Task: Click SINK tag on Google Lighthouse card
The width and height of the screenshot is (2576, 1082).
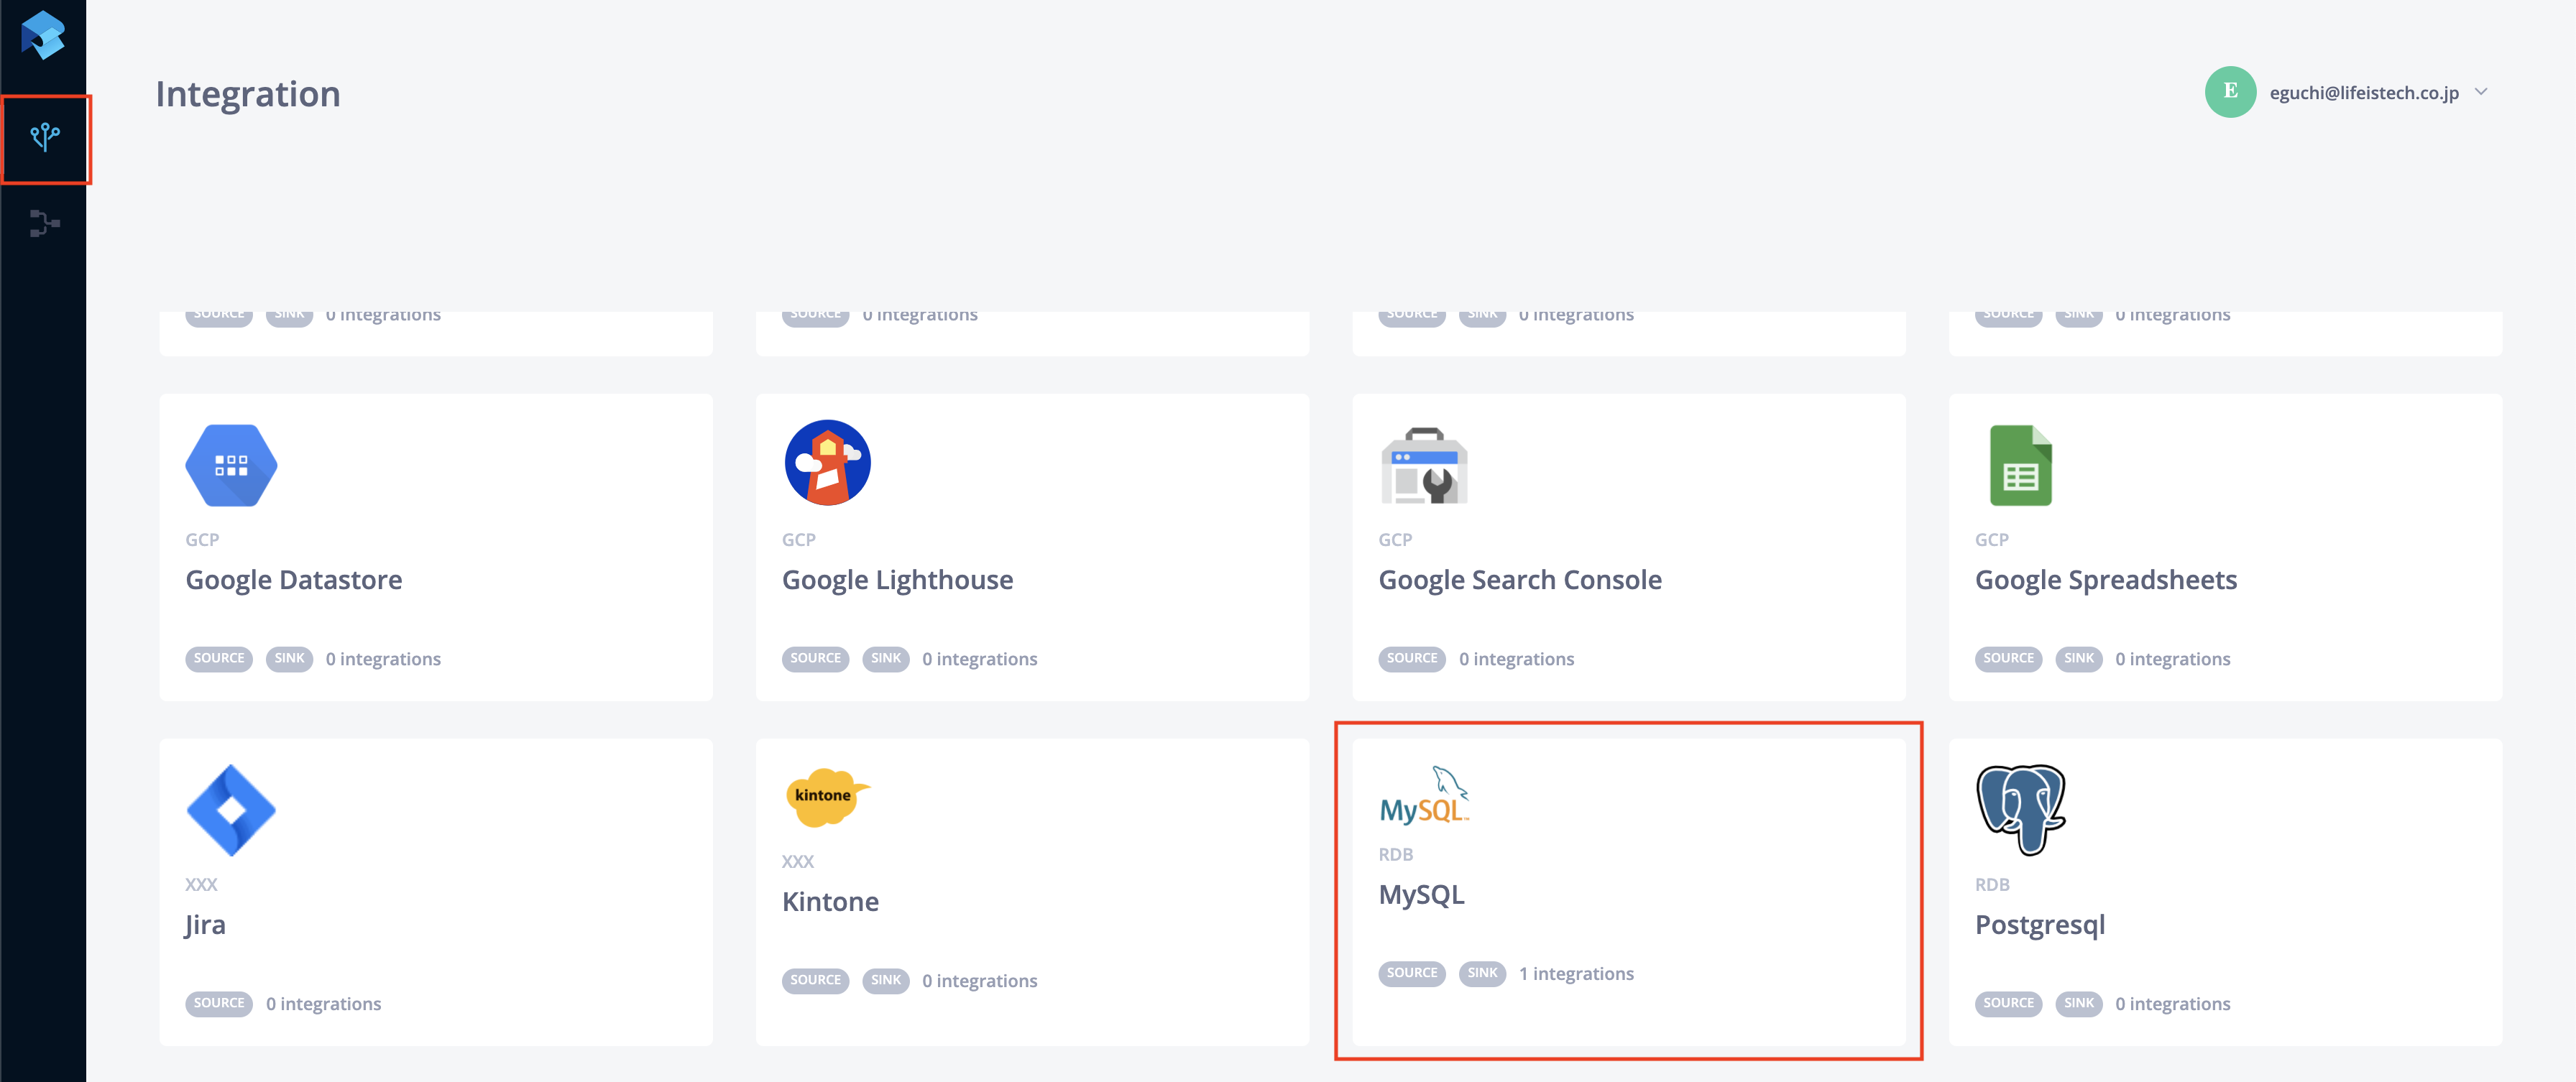Action: point(885,659)
